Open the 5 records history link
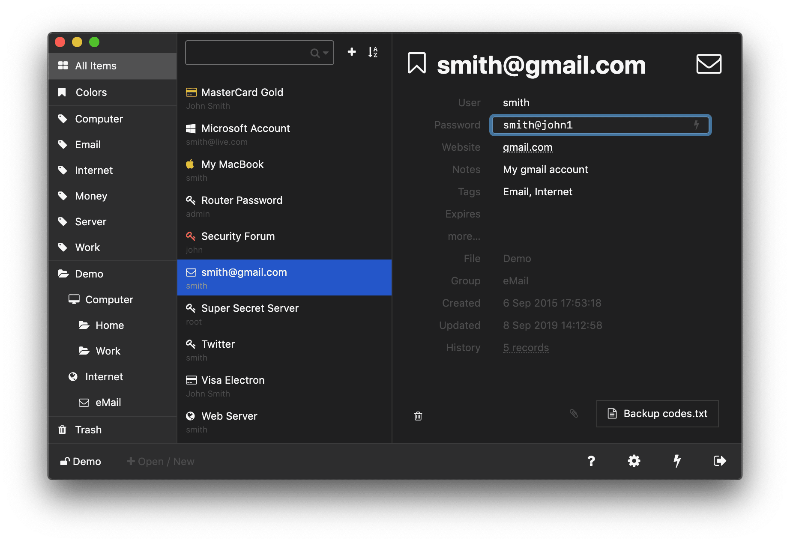The height and width of the screenshot is (543, 790). tap(526, 348)
